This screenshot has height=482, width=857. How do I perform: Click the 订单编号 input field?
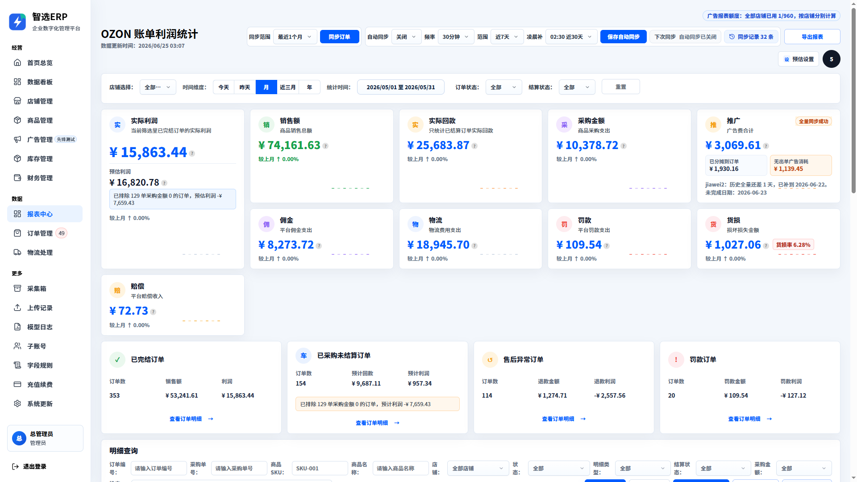pyautogui.click(x=159, y=468)
